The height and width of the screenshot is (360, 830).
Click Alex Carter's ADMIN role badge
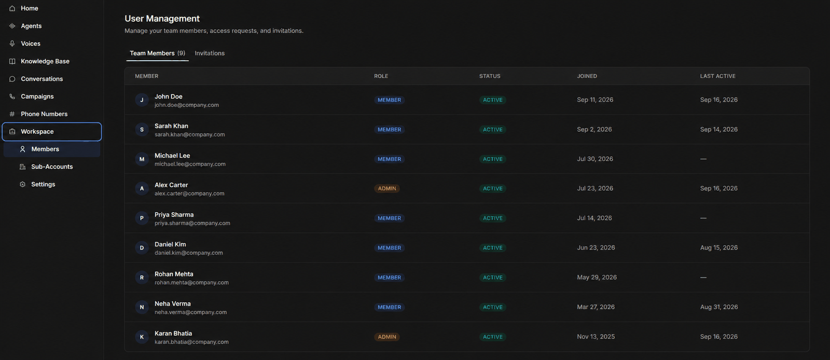tap(387, 189)
